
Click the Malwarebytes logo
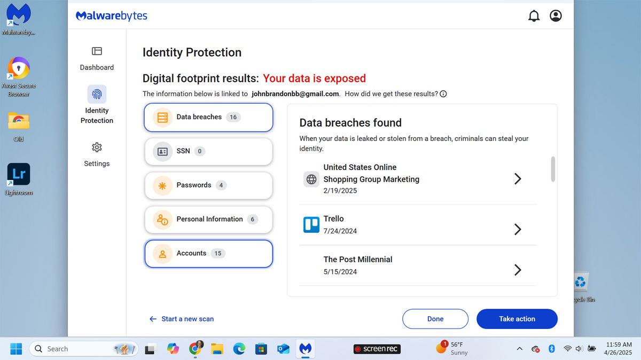tap(111, 15)
